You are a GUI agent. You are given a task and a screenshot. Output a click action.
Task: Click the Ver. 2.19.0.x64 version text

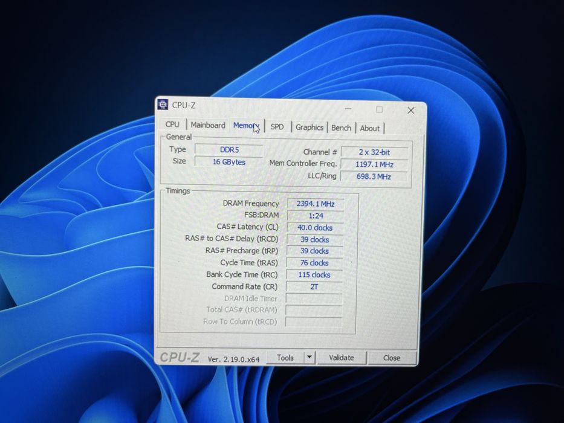click(233, 359)
